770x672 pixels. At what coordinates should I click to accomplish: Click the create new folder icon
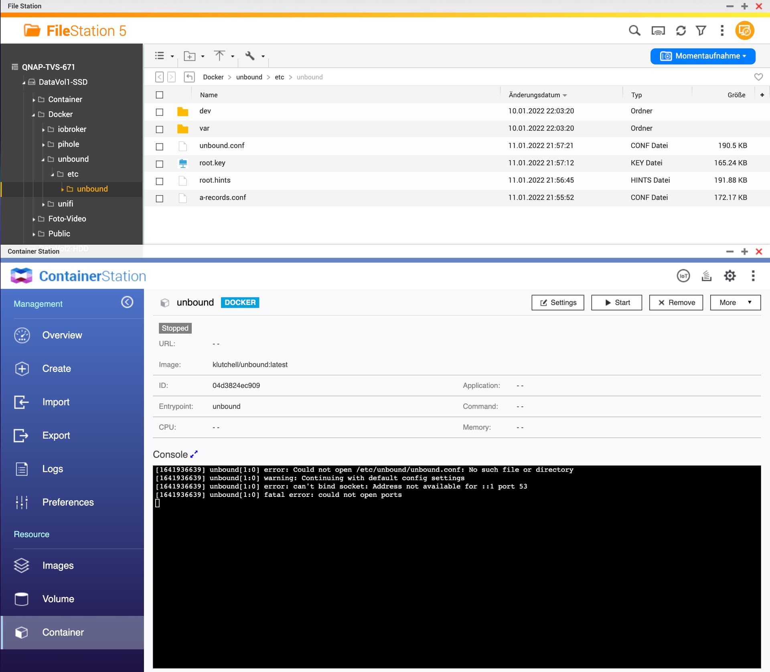point(189,56)
